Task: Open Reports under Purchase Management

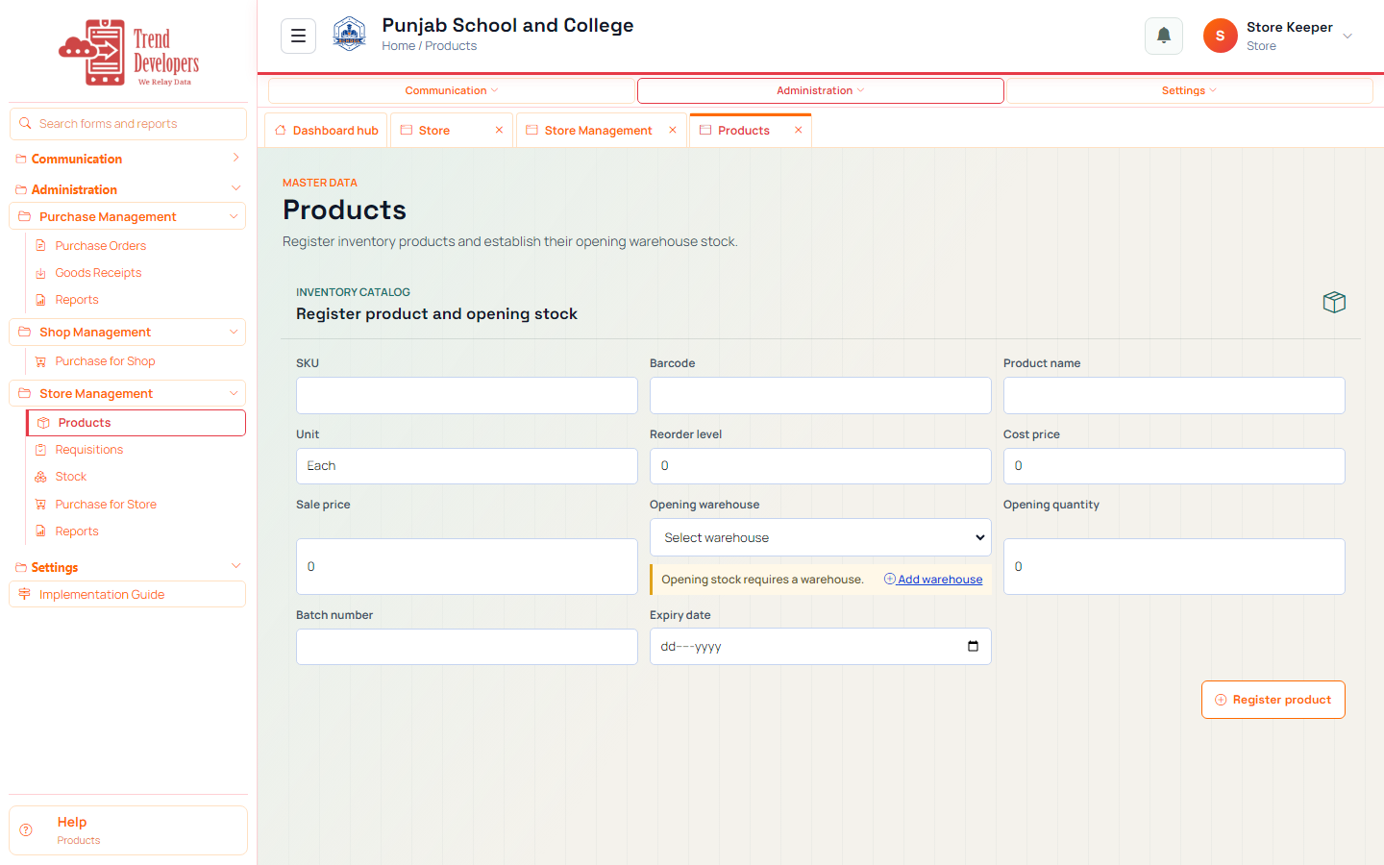Action: 77,300
